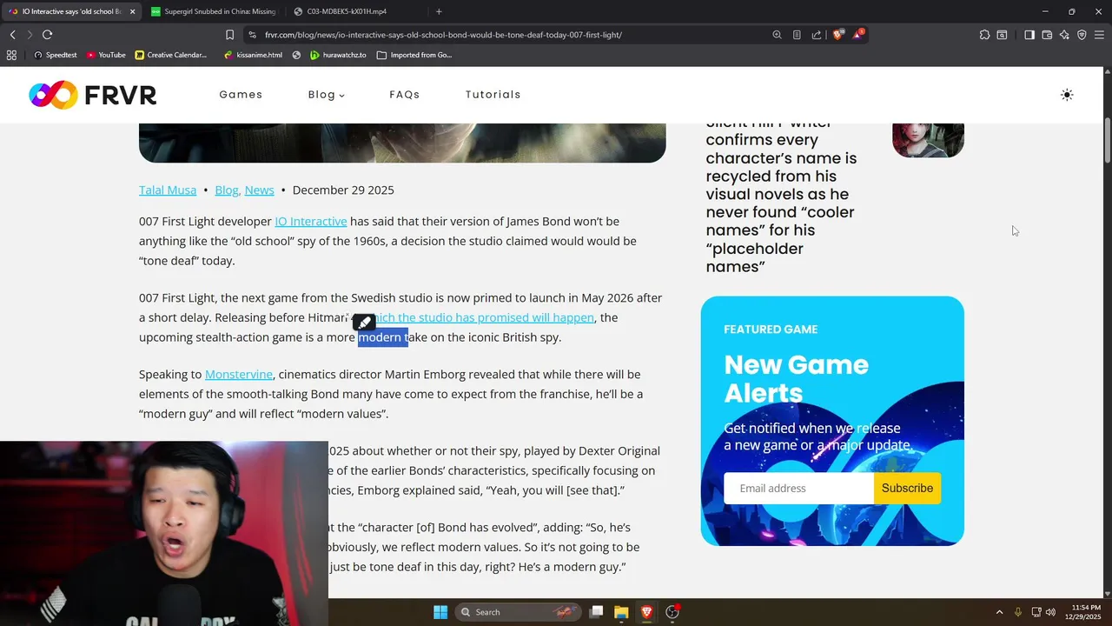Switch to Supergirl Snubbed in China tab
Image resolution: width=1112 pixels, height=626 pixels.
(x=213, y=11)
